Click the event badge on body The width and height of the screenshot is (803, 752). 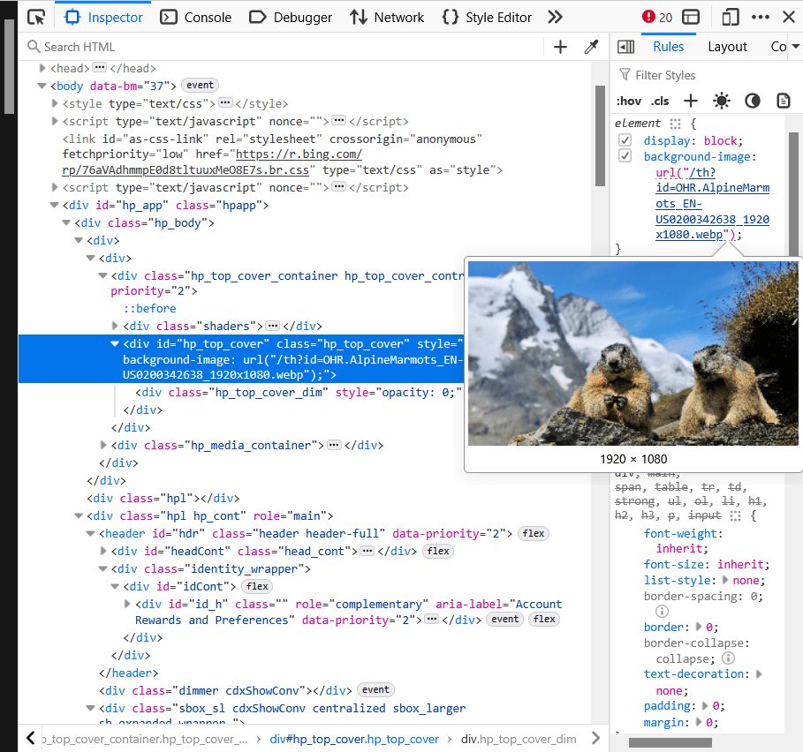pyautogui.click(x=200, y=86)
